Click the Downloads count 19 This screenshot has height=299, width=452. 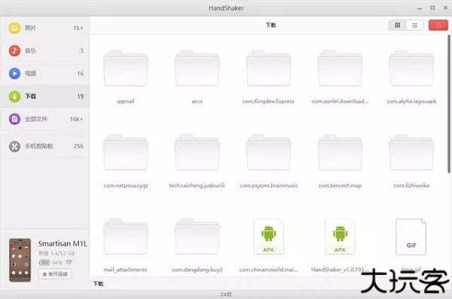point(81,96)
